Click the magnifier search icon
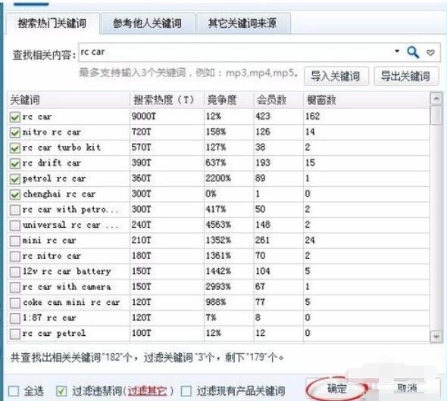The image size is (447, 401). click(x=413, y=52)
